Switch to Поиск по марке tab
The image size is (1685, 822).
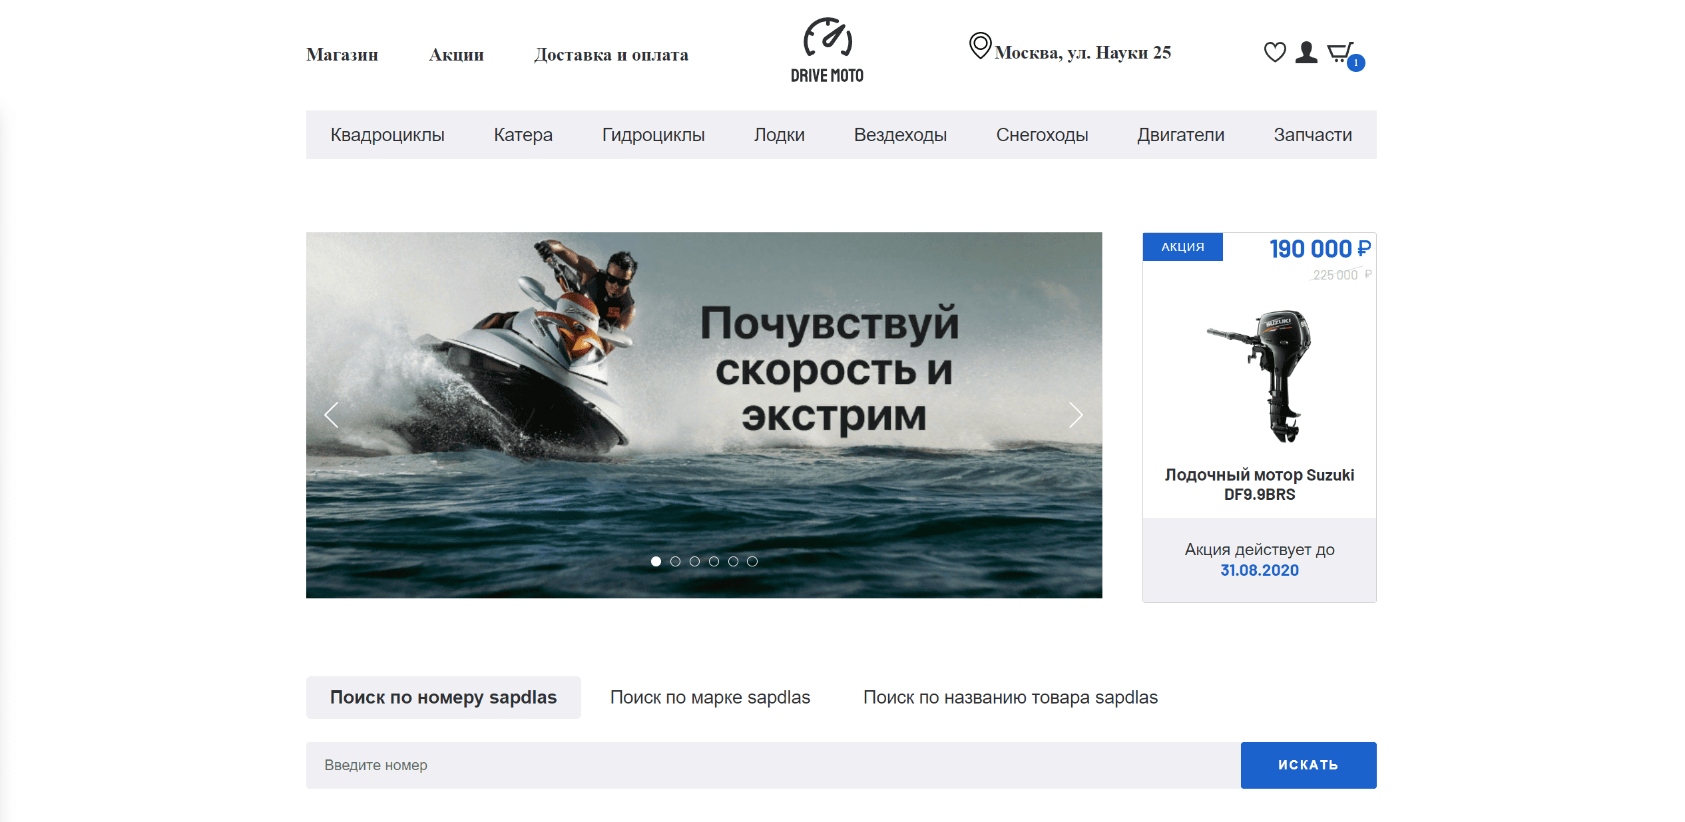click(x=710, y=697)
